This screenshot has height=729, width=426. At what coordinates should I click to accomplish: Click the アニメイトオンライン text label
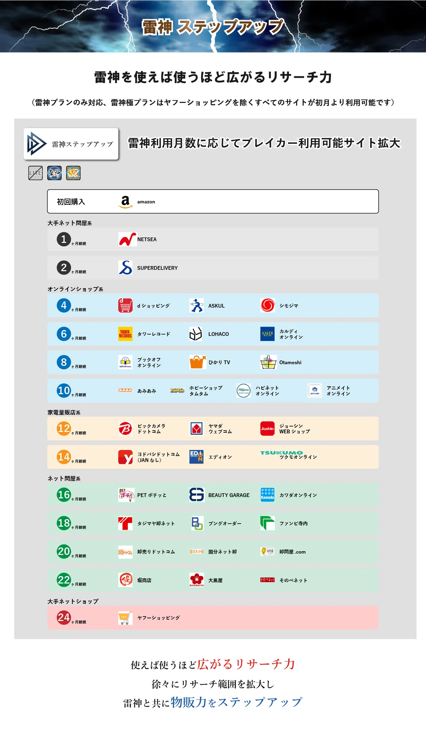click(x=338, y=391)
